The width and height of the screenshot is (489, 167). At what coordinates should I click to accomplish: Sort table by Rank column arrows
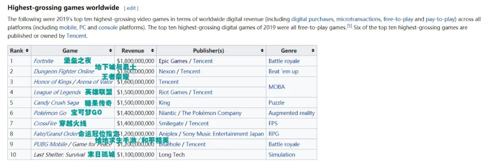point(27,51)
